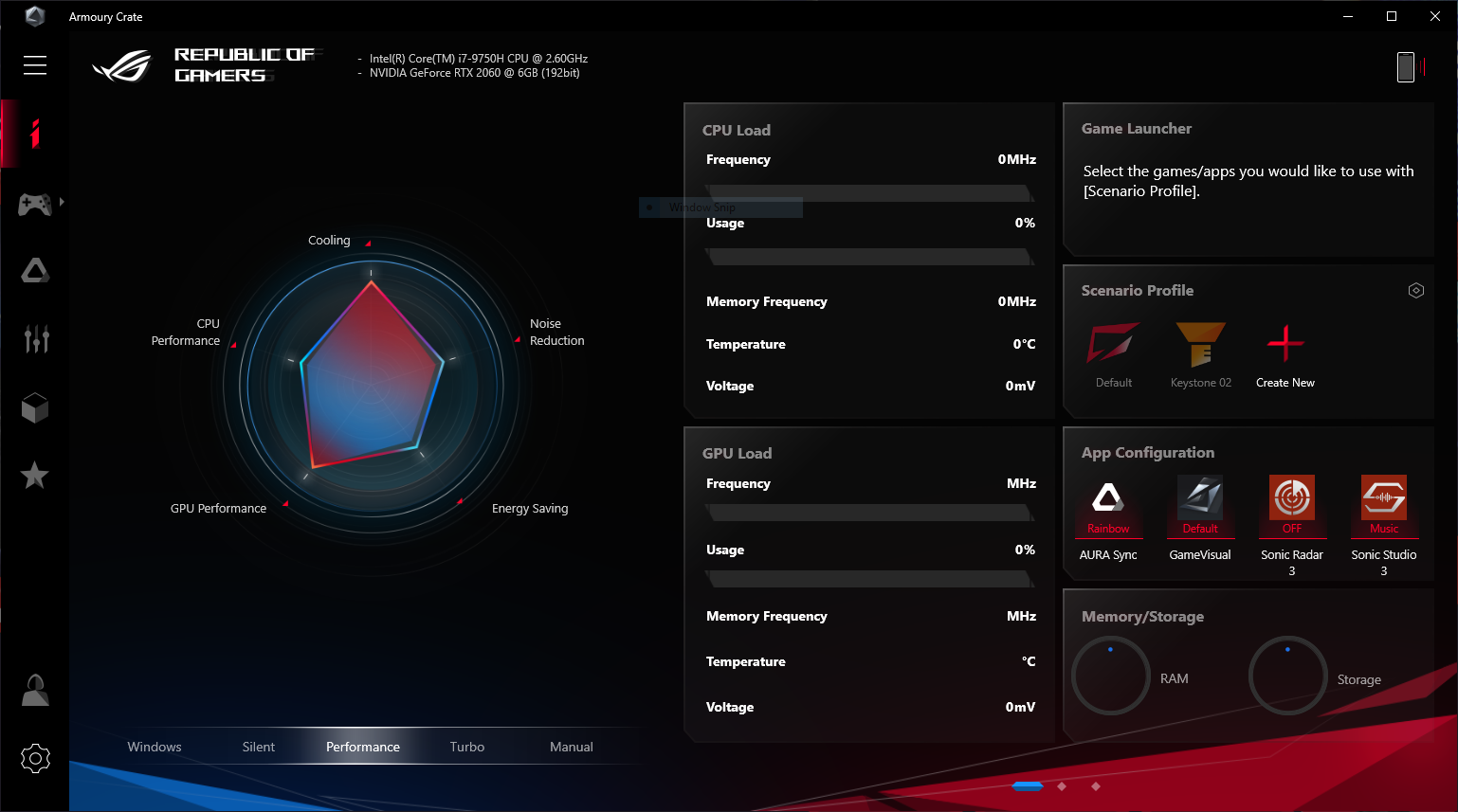Open the Settings gear in sidebar
1458x812 pixels.
point(35,758)
